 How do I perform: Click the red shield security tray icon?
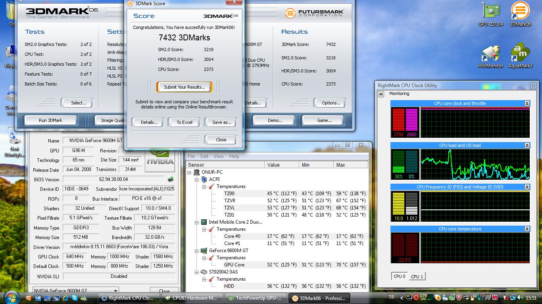click(x=459, y=298)
